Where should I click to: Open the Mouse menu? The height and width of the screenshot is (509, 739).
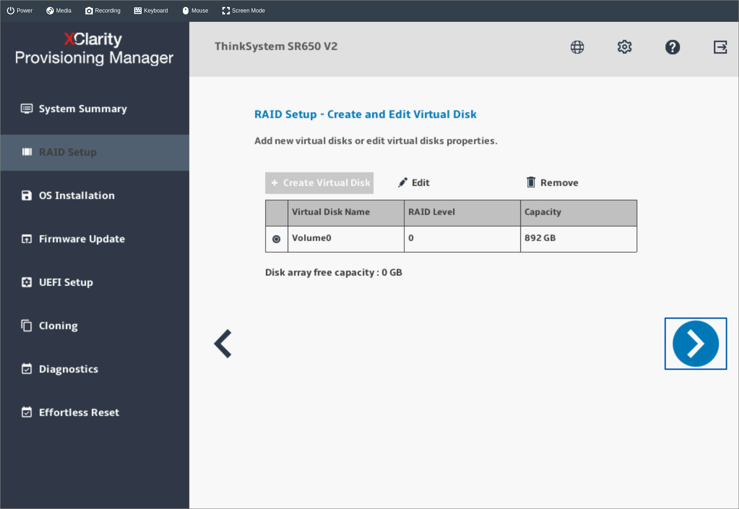pos(195,11)
